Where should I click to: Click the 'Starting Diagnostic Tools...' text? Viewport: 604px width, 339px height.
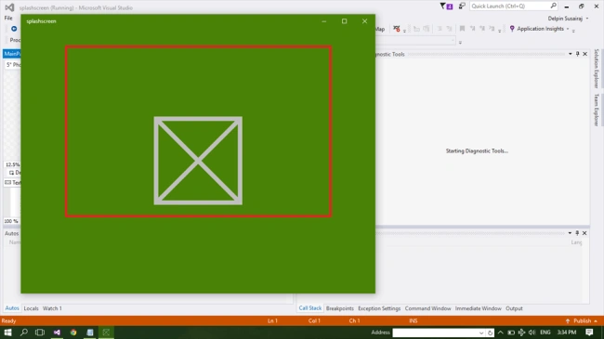477,151
